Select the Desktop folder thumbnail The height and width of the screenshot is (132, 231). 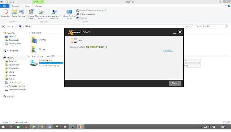[34, 40]
